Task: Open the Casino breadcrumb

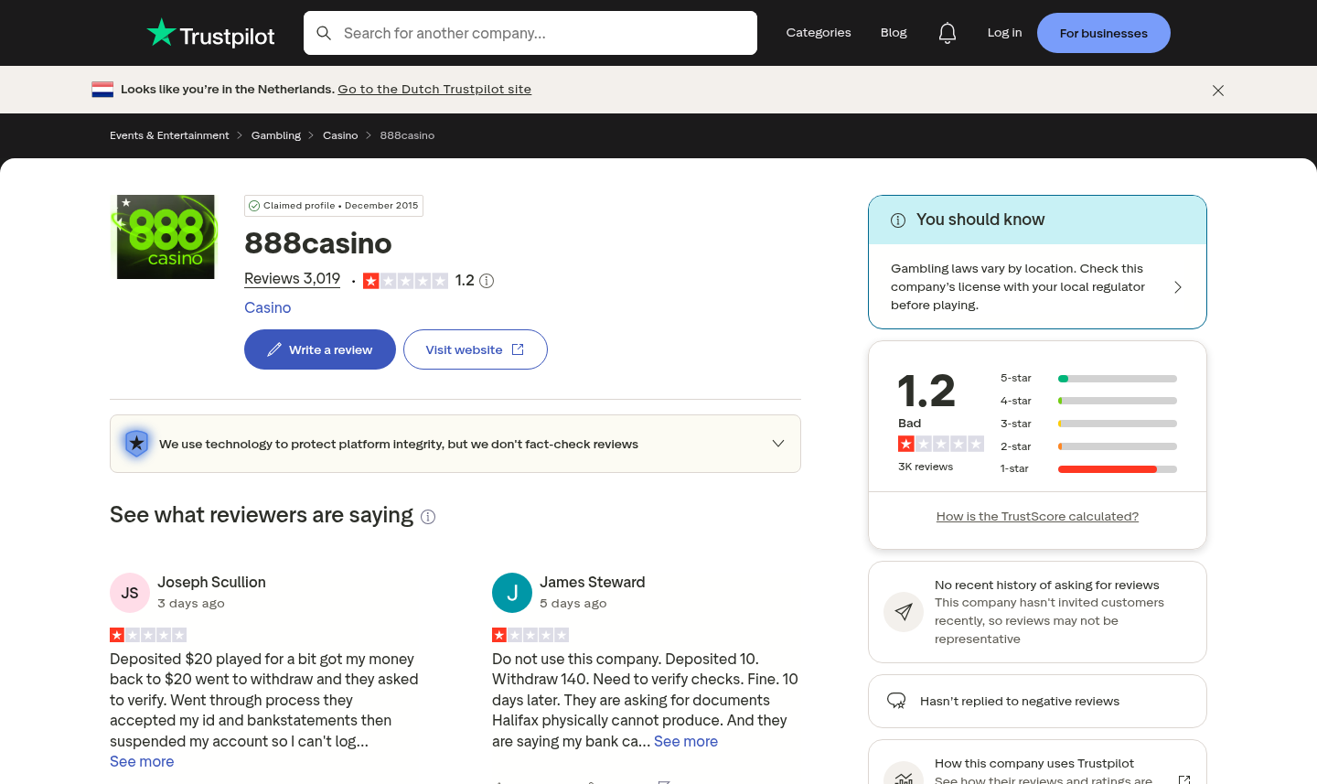Action: [340, 135]
